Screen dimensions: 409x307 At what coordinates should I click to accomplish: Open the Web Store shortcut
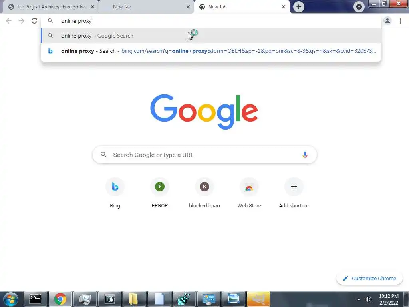tap(249, 193)
